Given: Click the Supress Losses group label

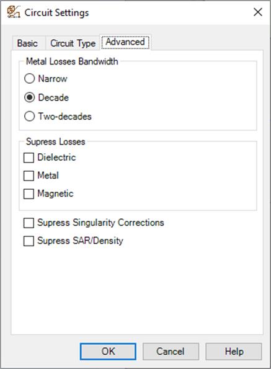Looking at the screenshot, I should (56, 141).
